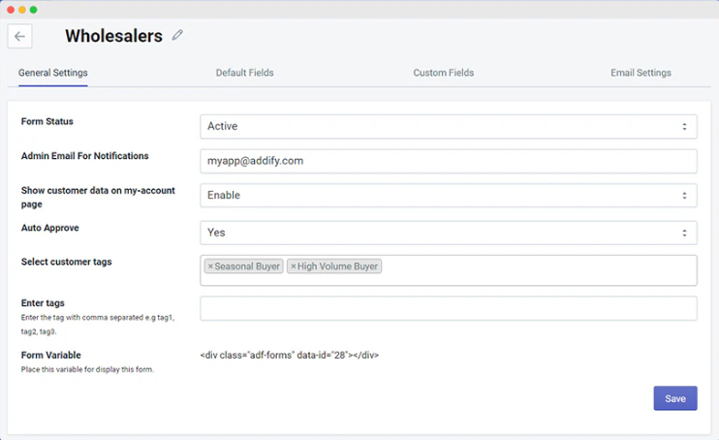Screen dimensions: 719x440
Task: Remove the Seasonal Buyer tag
Action: click(x=210, y=267)
